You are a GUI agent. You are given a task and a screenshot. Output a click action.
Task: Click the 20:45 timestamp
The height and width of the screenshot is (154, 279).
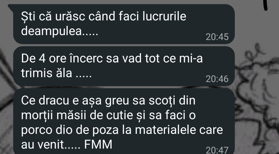217,37
